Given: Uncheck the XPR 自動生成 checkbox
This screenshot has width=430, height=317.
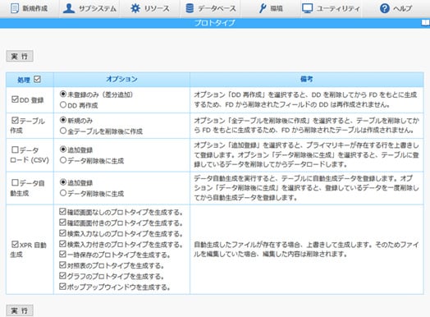Looking at the screenshot, I should tap(15, 244).
